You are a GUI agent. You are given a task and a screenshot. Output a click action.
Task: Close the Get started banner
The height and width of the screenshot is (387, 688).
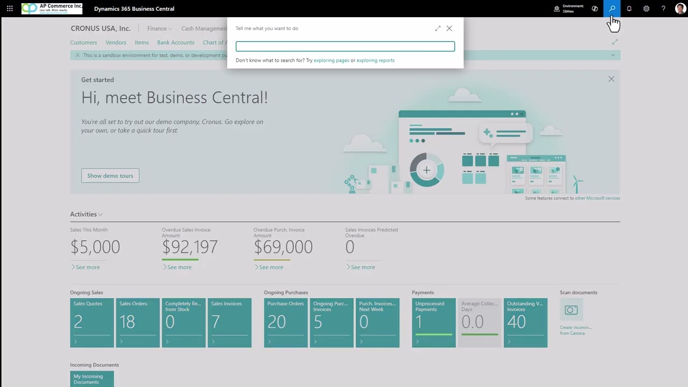coord(611,79)
